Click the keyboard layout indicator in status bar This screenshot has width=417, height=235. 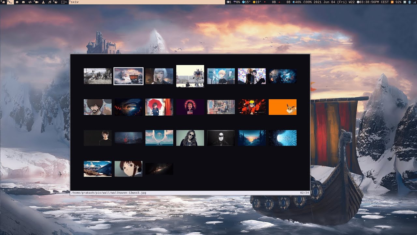pos(229,2)
